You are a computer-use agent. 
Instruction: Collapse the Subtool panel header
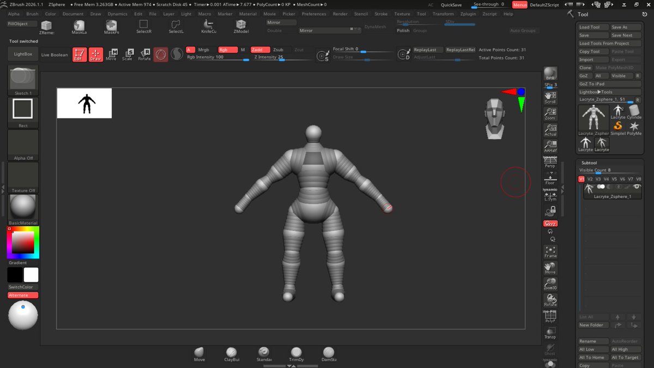coord(589,162)
